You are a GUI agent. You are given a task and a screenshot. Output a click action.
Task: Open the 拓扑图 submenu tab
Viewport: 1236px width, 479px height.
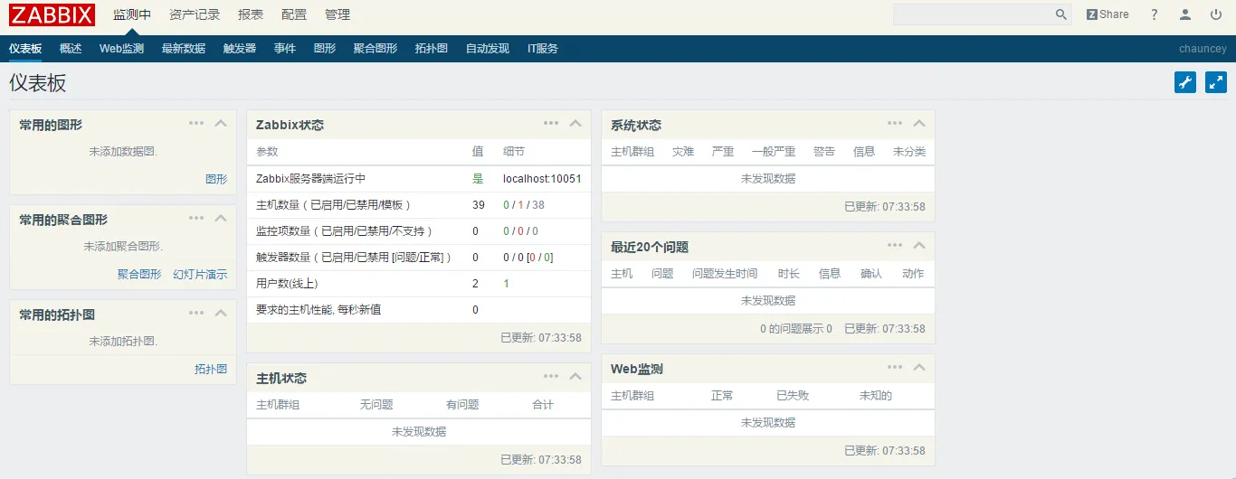[432, 49]
